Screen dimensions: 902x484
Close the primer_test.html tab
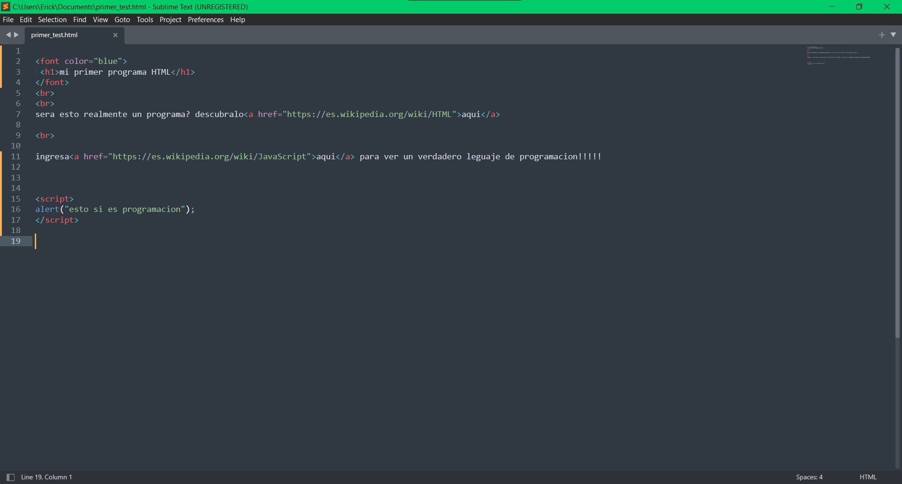coord(115,35)
